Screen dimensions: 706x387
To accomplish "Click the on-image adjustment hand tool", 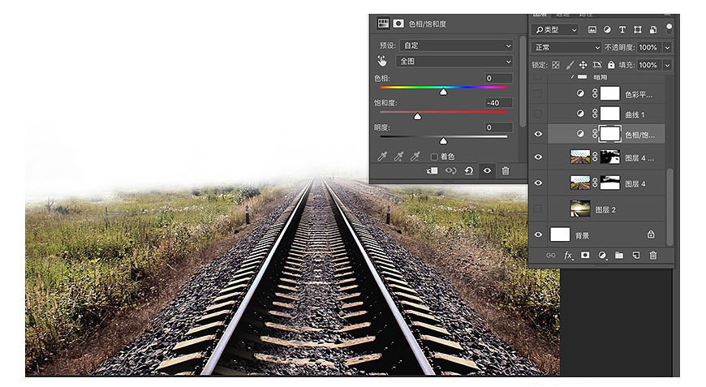I will (382, 62).
